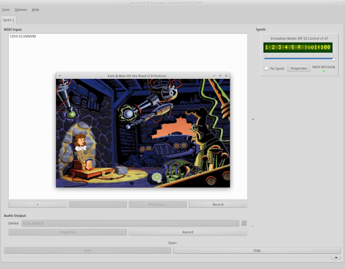This screenshot has height=269, width=345.
Task: Maximize the Sam & Max window
Action: pos(220,76)
